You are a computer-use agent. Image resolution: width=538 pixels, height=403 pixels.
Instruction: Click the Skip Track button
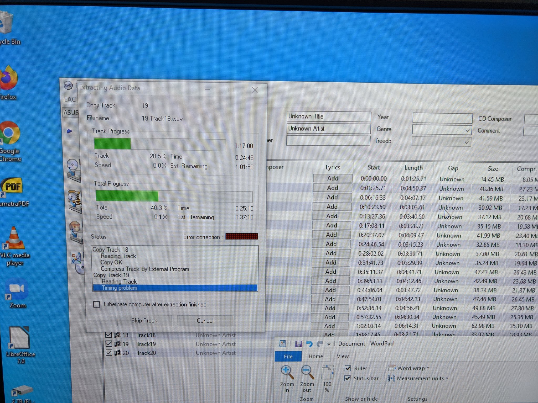[144, 320]
